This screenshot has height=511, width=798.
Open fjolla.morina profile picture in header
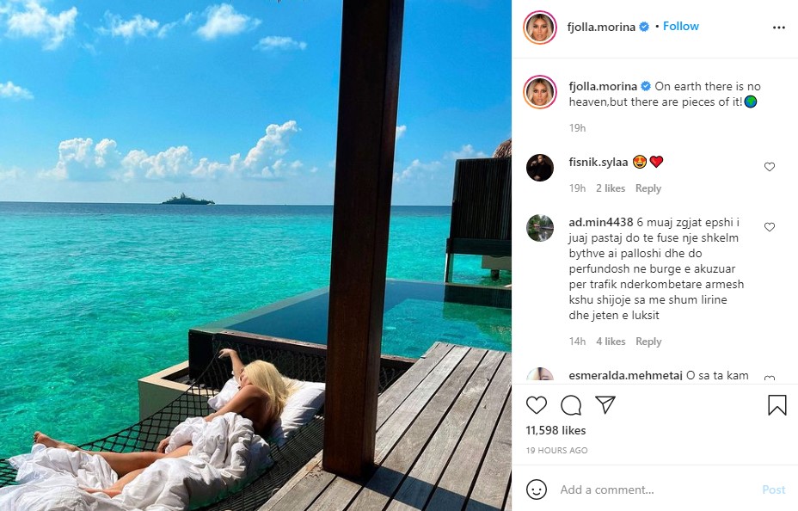(x=540, y=28)
